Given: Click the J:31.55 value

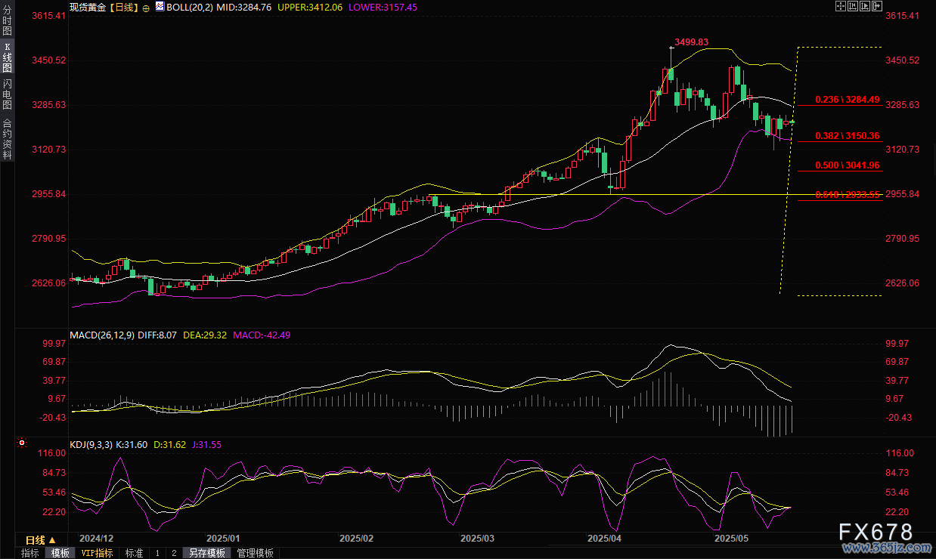Looking at the screenshot, I should 208,445.
